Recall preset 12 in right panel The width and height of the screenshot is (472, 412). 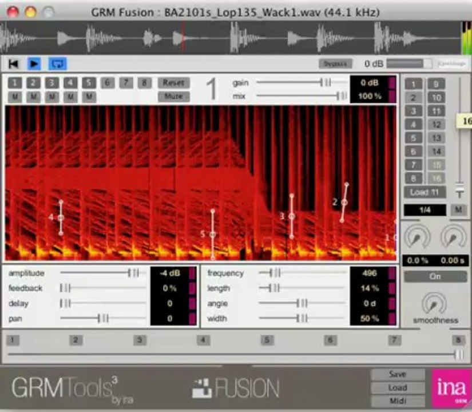(x=436, y=124)
